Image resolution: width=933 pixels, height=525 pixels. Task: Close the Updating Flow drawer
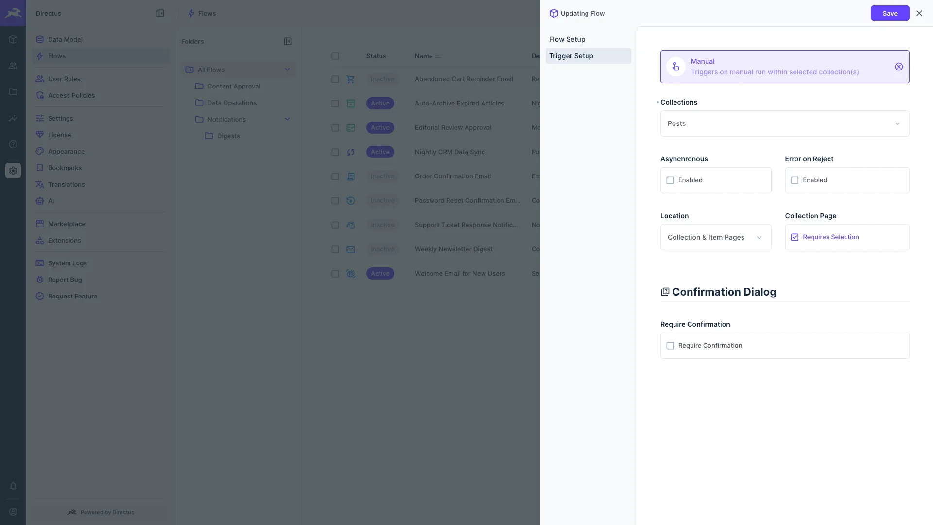919,13
